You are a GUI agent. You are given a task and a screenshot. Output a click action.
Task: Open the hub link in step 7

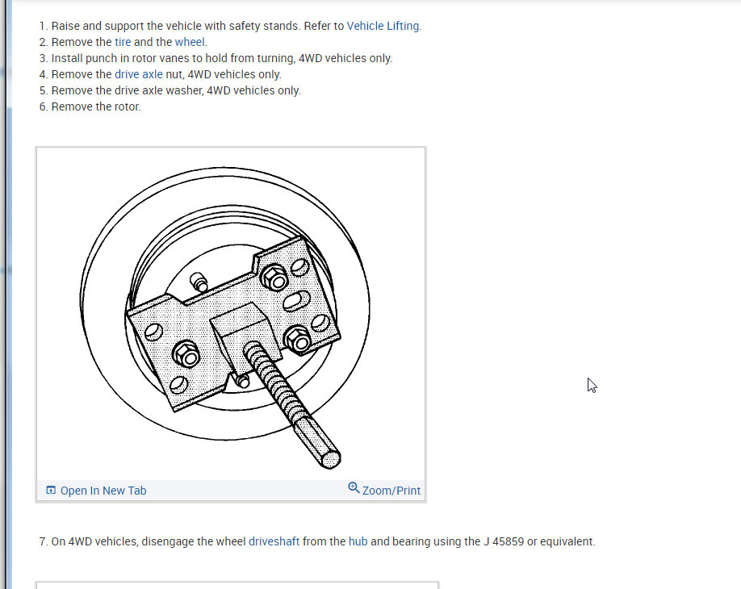click(358, 541)
